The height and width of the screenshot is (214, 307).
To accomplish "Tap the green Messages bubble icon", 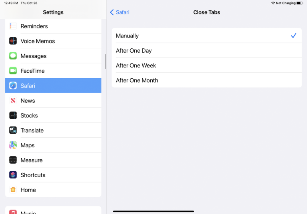I will click(13, 56).
